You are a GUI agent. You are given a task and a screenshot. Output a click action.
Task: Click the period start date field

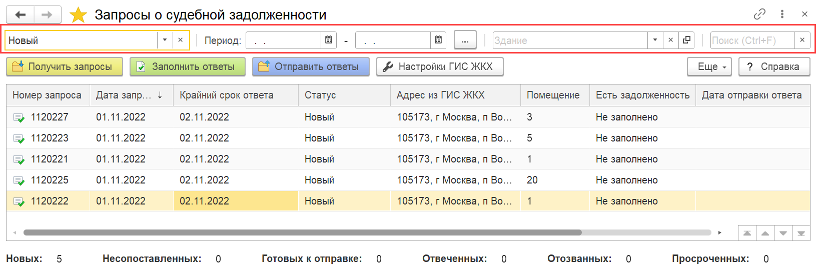[283, 40]
